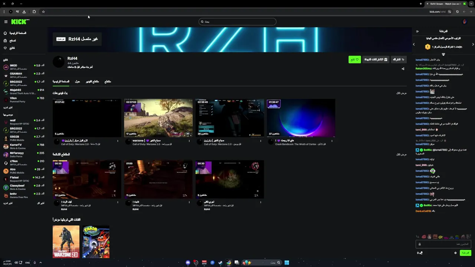
Task: Open the Following sidebar link with heart
Action: pyautogui.click(x=9, y=48)
